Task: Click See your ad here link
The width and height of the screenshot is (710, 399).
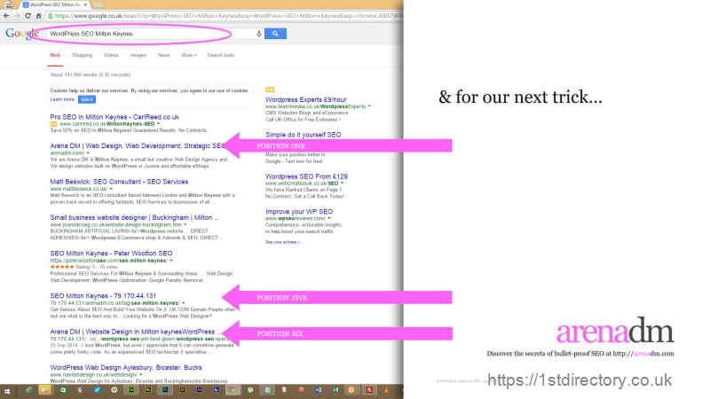Action: pyautogui.click(x=282, y=242)
